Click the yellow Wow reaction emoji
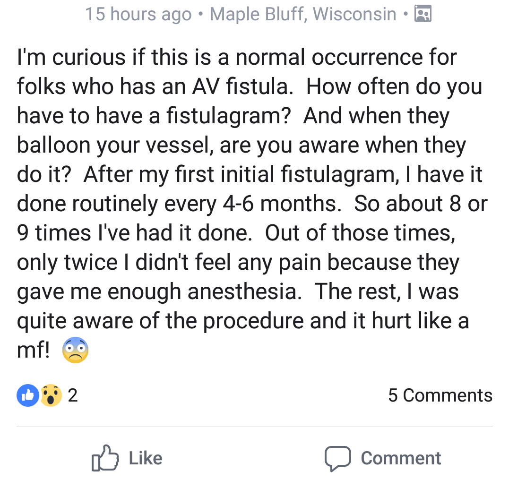509x488 pixels. (51, 396)
